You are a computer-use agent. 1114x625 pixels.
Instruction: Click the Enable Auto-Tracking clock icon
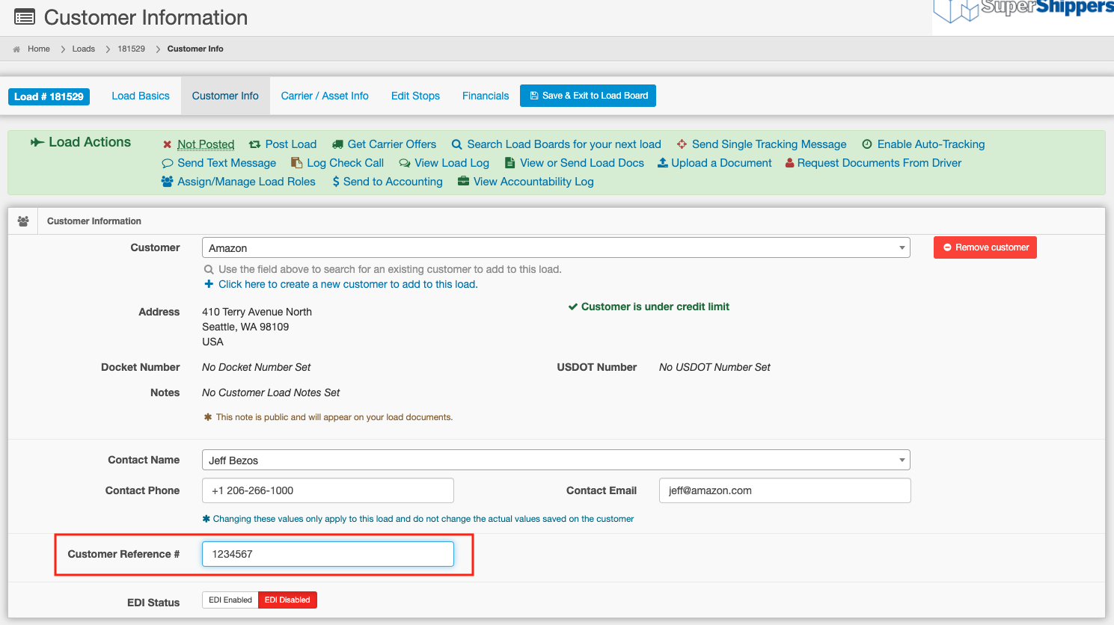(867, 144)
